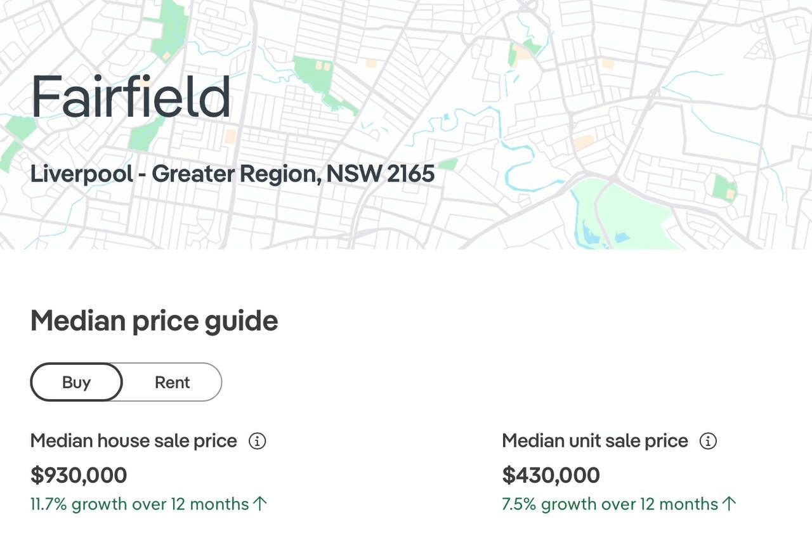Screen dimensions: 812x538
Task: Click the Fairfield suburb title
Action: click(x=131, y=97)
